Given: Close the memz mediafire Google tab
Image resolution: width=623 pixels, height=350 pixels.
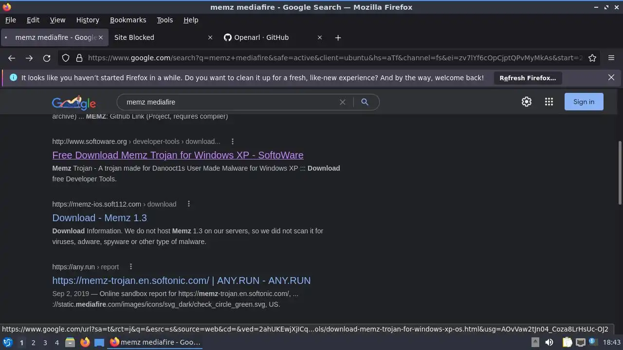Looking at the screenshot, I should [x=101, y=37].
